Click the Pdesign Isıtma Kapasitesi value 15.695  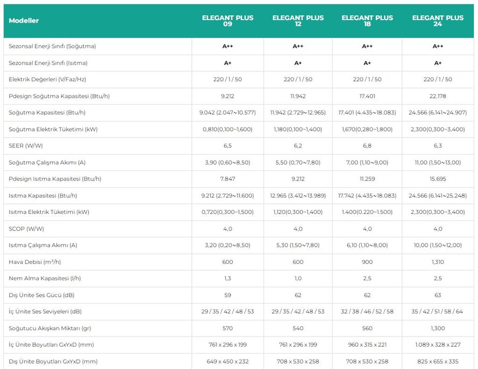pos(438,179)
